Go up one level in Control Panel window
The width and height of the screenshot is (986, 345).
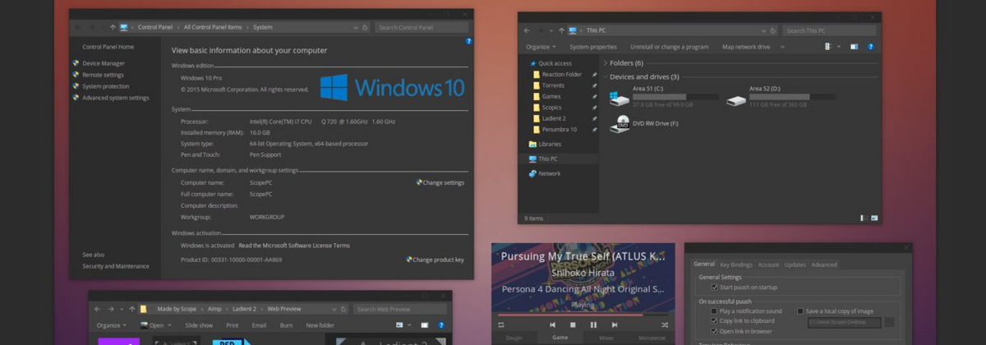(x=113, y=27)
